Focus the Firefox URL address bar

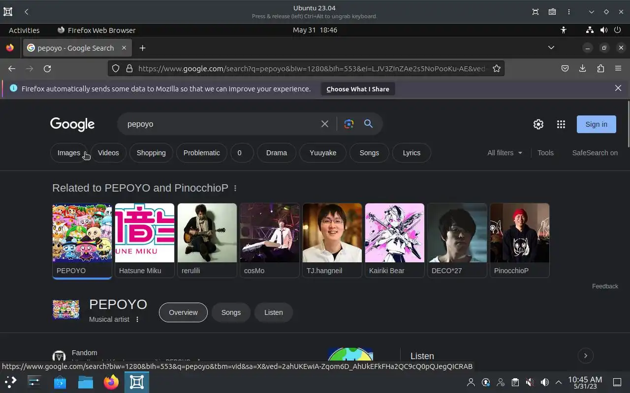pos(313,69)
